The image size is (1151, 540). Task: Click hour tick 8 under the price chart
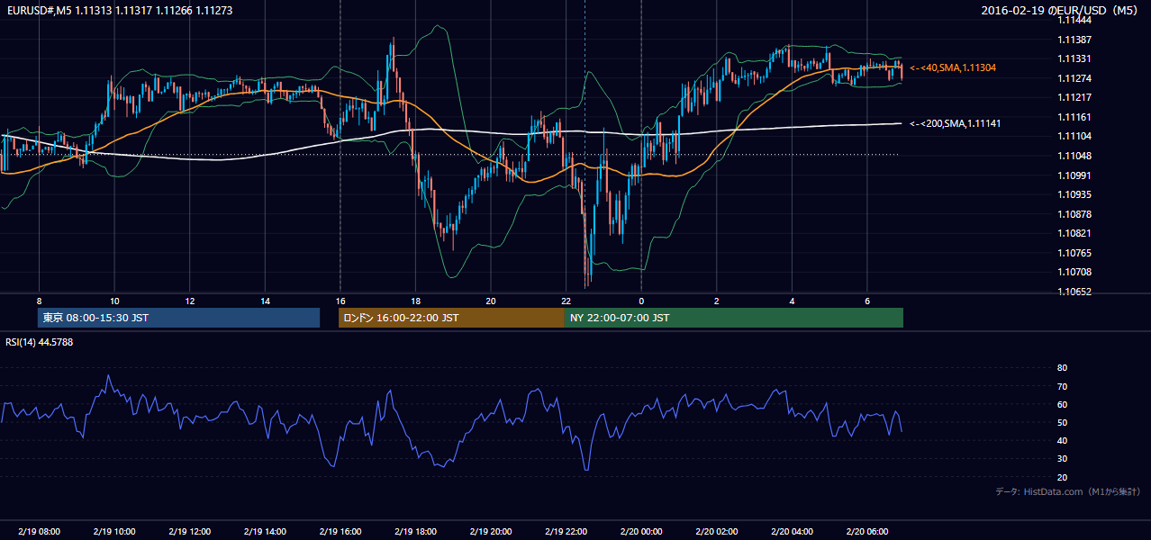[x=39, y=301]
